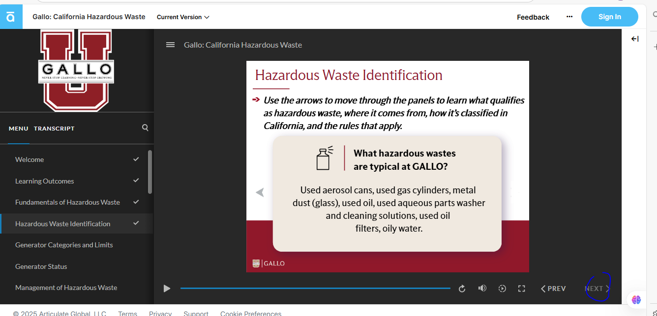Click the 'What hazardous wastes are typical' card title
Screen dimensions: 657x316
[x=405, y=160]
